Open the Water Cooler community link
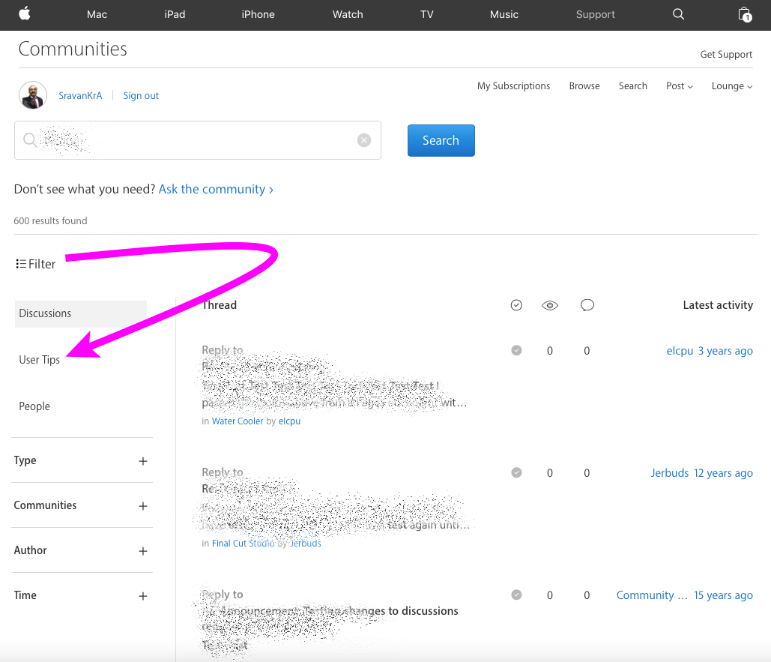The width and height of the screenshot is (771, 662). tap(238, 421)
